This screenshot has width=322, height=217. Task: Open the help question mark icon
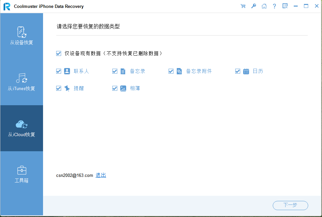pos(274,6)
